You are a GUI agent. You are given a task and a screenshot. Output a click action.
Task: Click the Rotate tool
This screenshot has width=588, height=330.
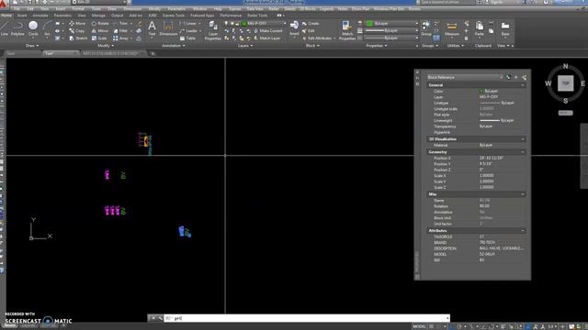point(100,23)
